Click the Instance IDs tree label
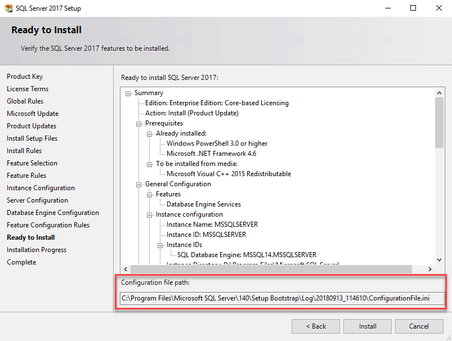Viewport: 452px width, 341px height. click(184, 245)
